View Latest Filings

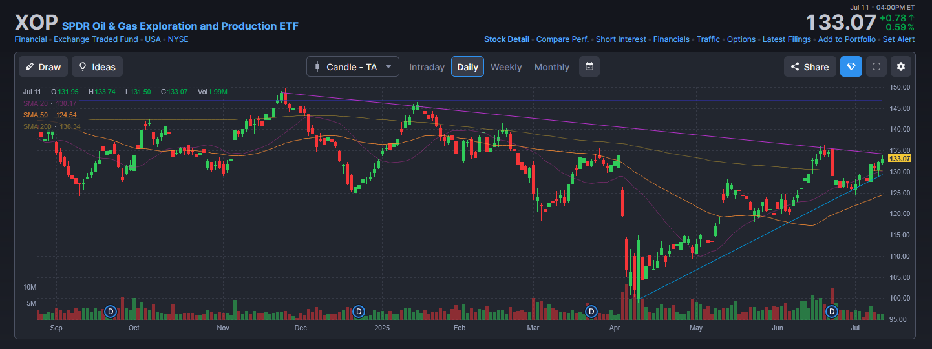pyautogui.click(x=787, y=39)
